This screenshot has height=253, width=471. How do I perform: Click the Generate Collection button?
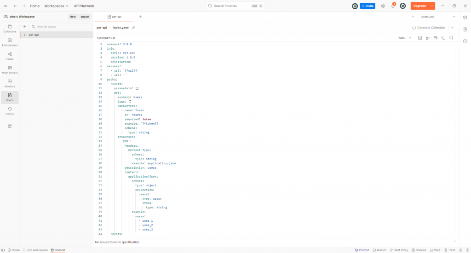pos(428,28)
